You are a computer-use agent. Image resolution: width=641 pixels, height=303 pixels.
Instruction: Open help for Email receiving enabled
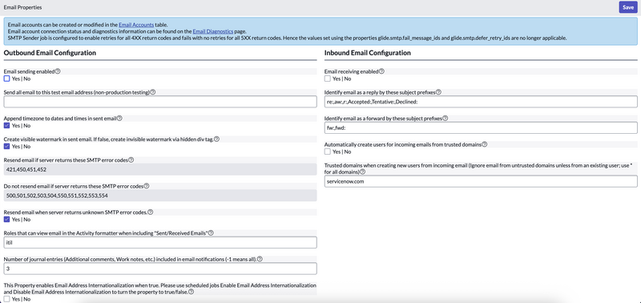(381, 71)
